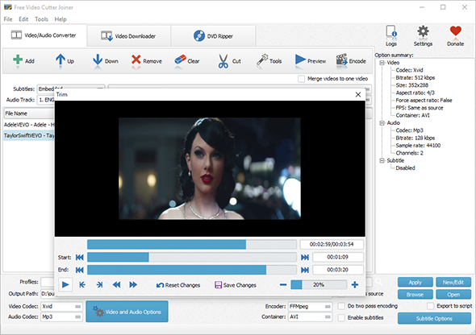This screenshot has width=476, height=335.
Task: Click the Clear eraser icon
Action: (180, 60)
